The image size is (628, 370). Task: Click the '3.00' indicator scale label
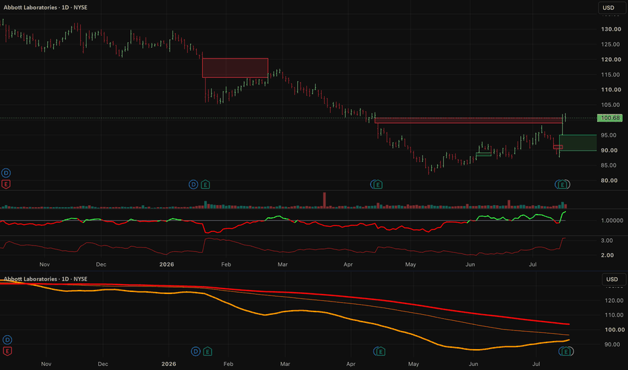(606, 240)
